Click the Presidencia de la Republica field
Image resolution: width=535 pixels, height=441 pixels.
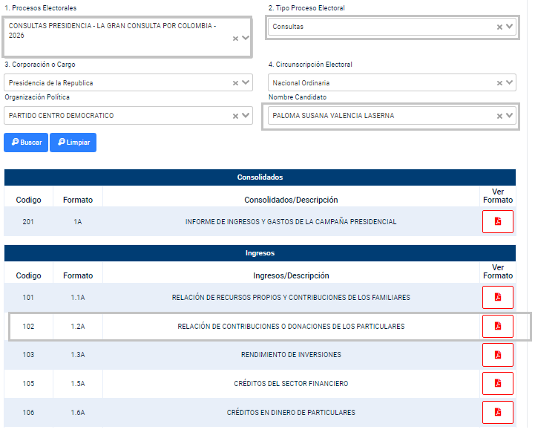pyautogui.click(x=128, y=82)
